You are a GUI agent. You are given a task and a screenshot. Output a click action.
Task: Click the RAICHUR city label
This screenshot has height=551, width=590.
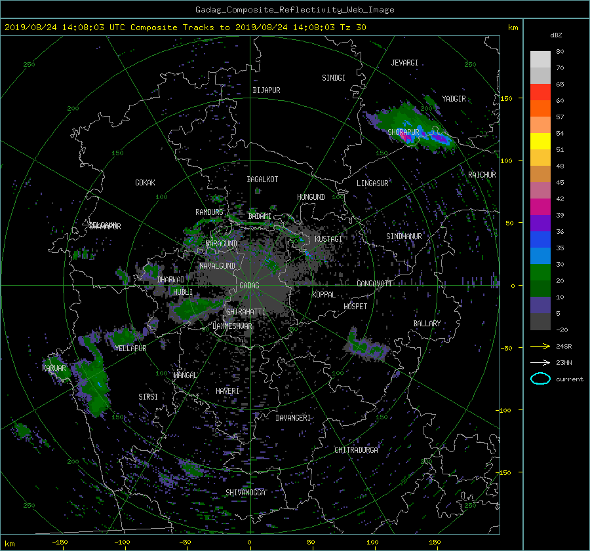482,175
